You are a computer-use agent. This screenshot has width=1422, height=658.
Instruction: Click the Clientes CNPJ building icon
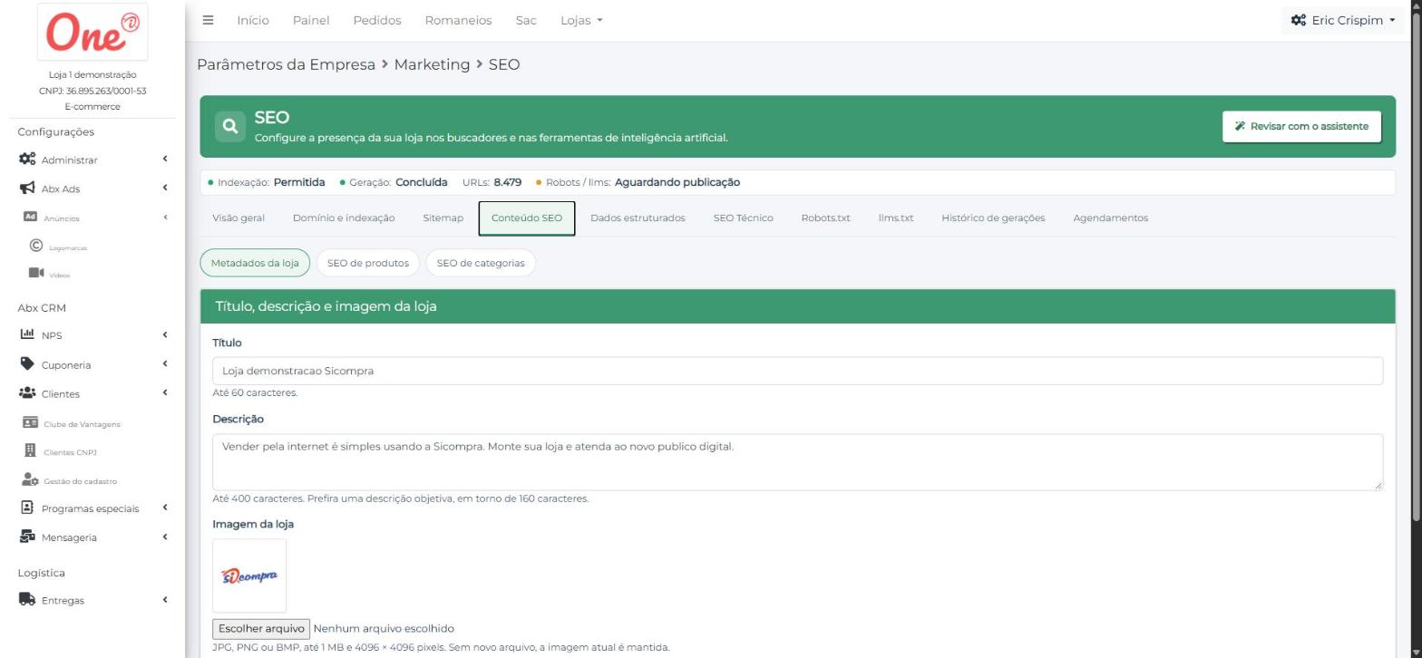(30, 451)
